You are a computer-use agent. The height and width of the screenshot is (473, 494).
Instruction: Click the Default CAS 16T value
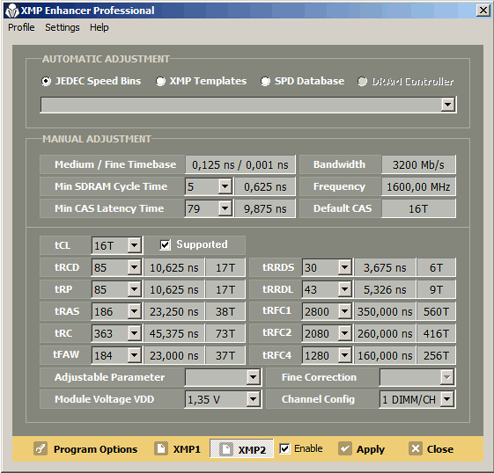click(418, 208)
